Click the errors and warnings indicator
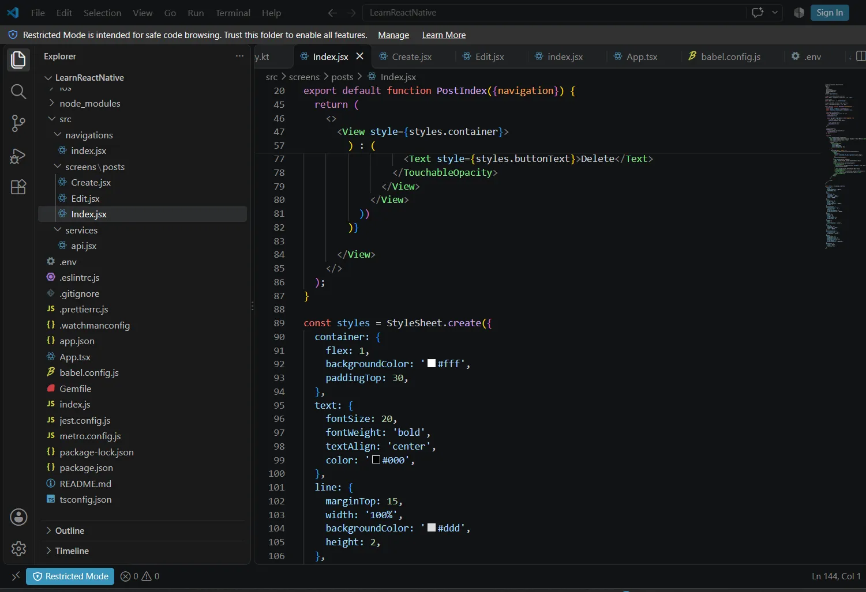Screen dimensions: 866x592 point(140,576)
